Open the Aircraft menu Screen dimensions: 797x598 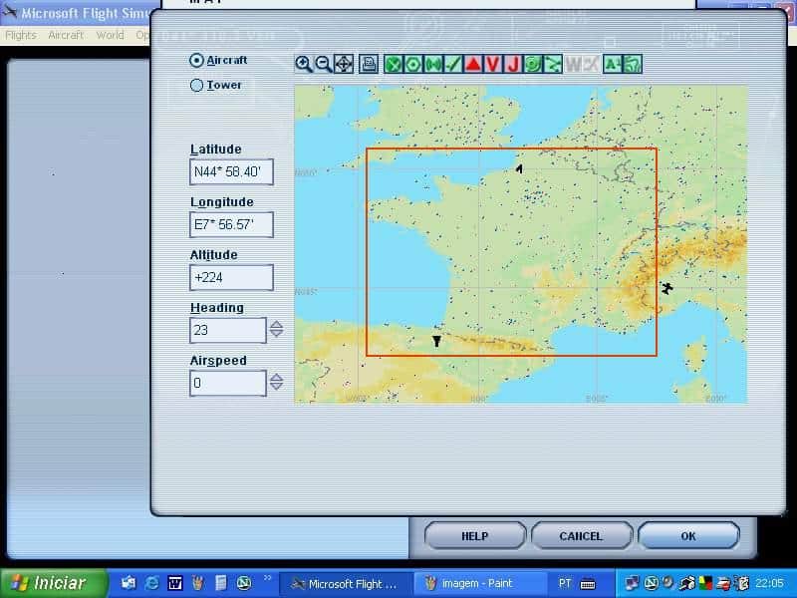click(66, 35)
